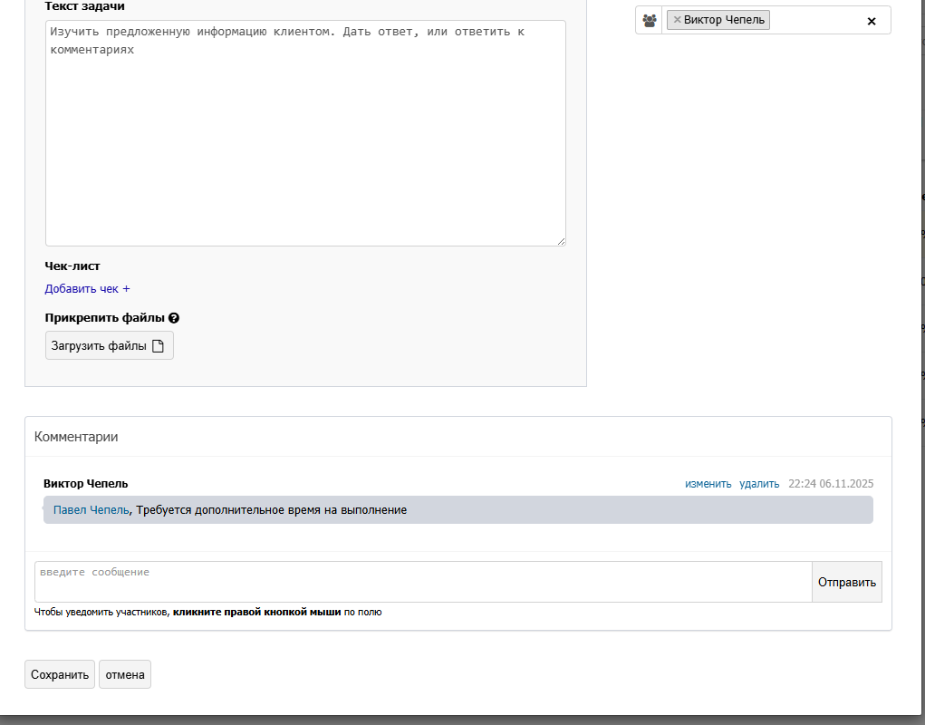Click the users group icon by assignee field
Image resolution: width=925 pixels, height=725 pixels.
coord(649,20)
